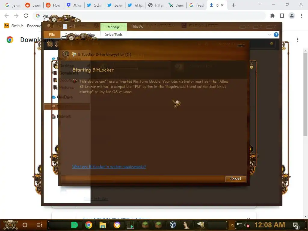
Task: Toggle Chrome side panel icon
Action: coord(282,16)
